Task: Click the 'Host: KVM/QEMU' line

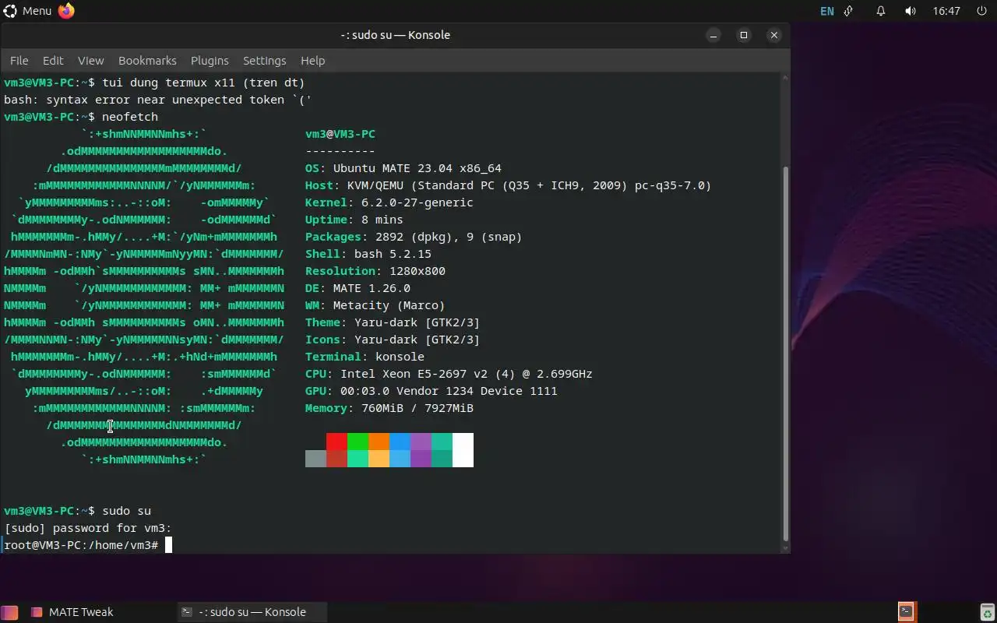Action: (509, 185)
